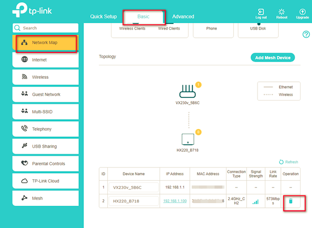Click the HX220_B718 device name field
The height and width of the screenshot is (228, 312).
pyautogui.click(x=134, y=201)
